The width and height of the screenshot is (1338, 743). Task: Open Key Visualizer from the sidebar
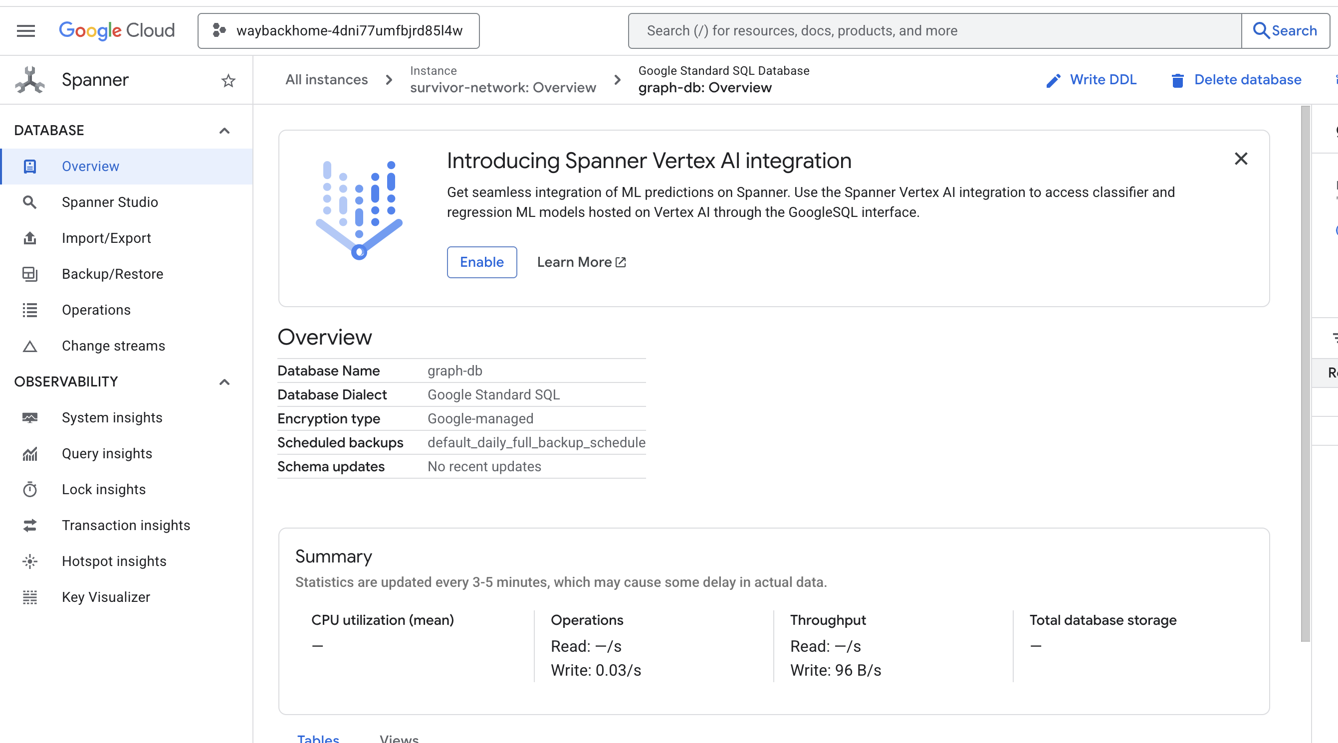coord(105,597)
